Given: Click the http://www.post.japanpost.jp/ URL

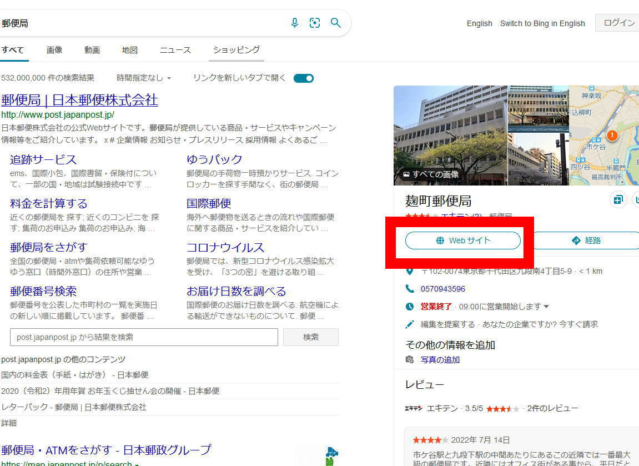Looking at the screenshot, I should point(58,115).
